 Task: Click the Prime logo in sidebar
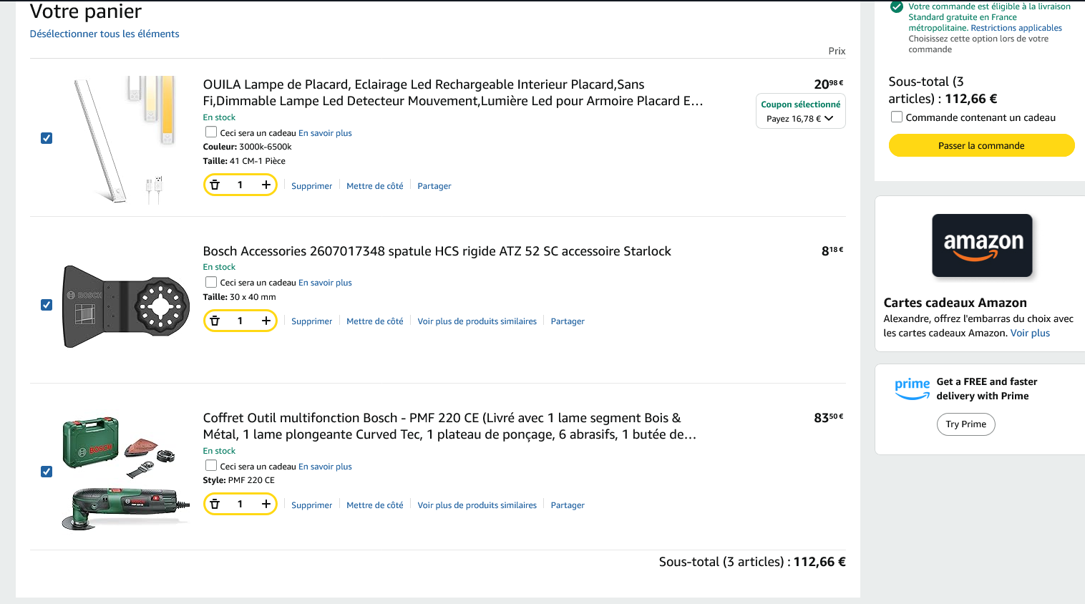(912, 389)
